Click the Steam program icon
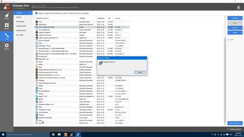This screenshot has width=244, height=137. coord(37,102)
